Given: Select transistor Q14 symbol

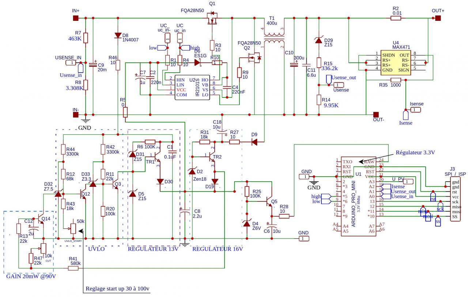Looking at the screenshot, I should [41, 218].
